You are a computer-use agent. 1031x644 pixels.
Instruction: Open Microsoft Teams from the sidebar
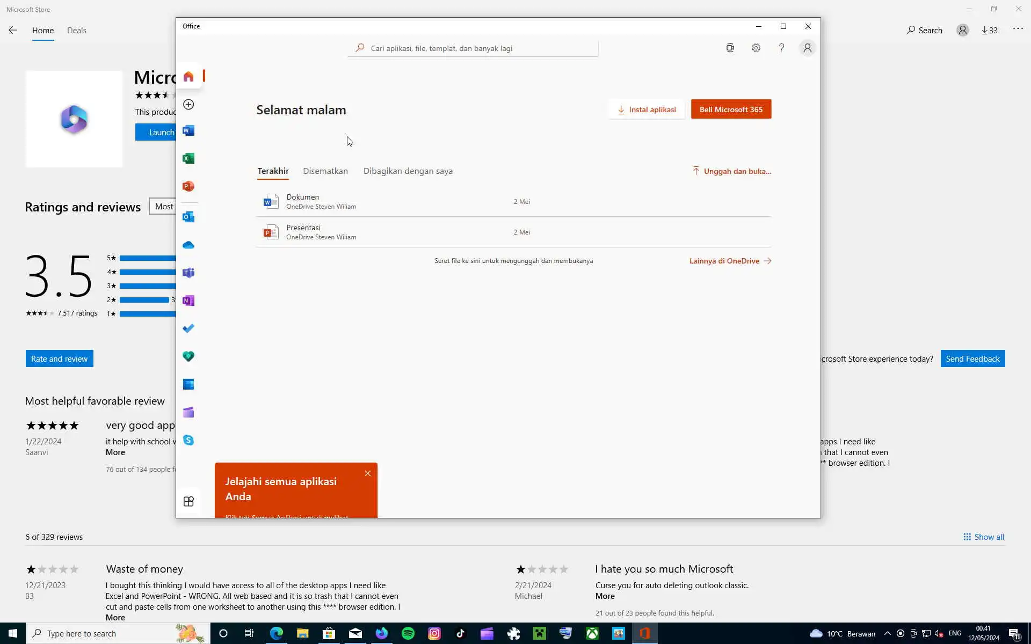click(x=188, y=273)
